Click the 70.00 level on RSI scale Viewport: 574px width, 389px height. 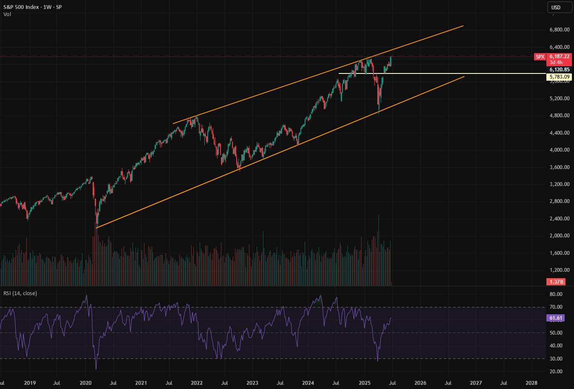(556, 307)
